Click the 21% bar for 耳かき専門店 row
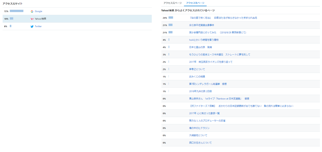Screen dimensions: 322x152 [170, 32]
